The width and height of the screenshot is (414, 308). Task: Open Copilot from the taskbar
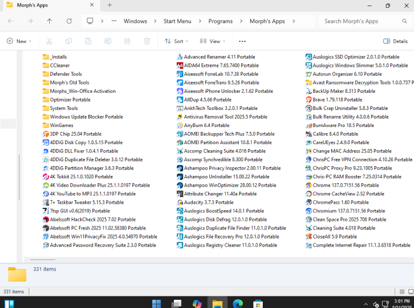tap(197, 304)
